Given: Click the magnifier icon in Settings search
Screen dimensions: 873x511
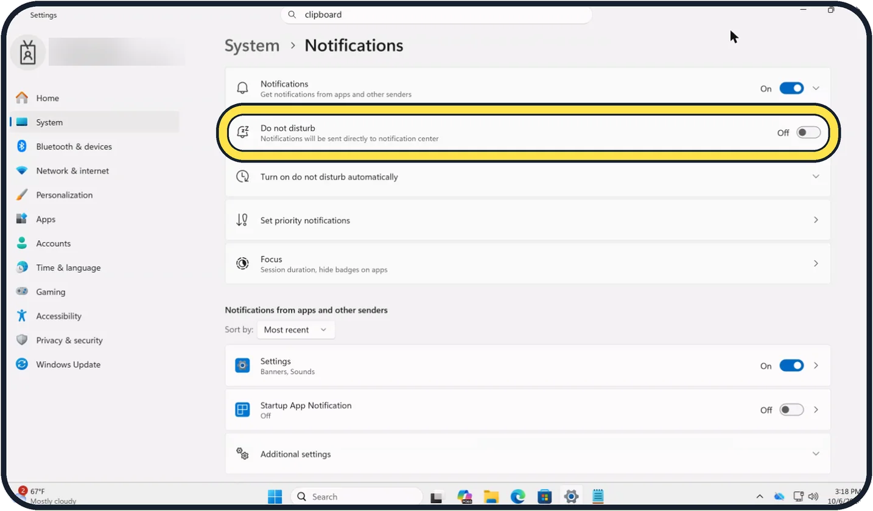Looking at the screenshot, I should coord(292,15).
